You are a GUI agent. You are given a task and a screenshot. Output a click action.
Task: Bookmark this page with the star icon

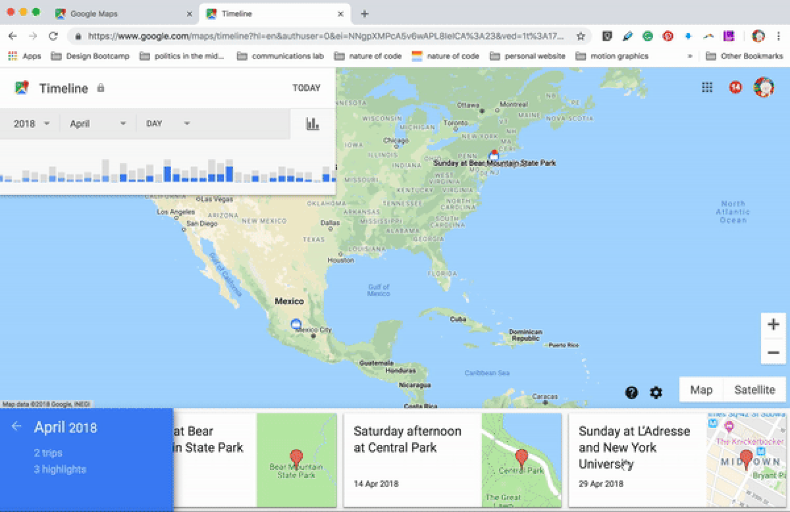(581, 36)
